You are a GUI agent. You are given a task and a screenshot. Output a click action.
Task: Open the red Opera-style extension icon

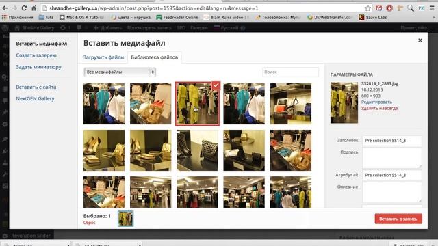389,8
